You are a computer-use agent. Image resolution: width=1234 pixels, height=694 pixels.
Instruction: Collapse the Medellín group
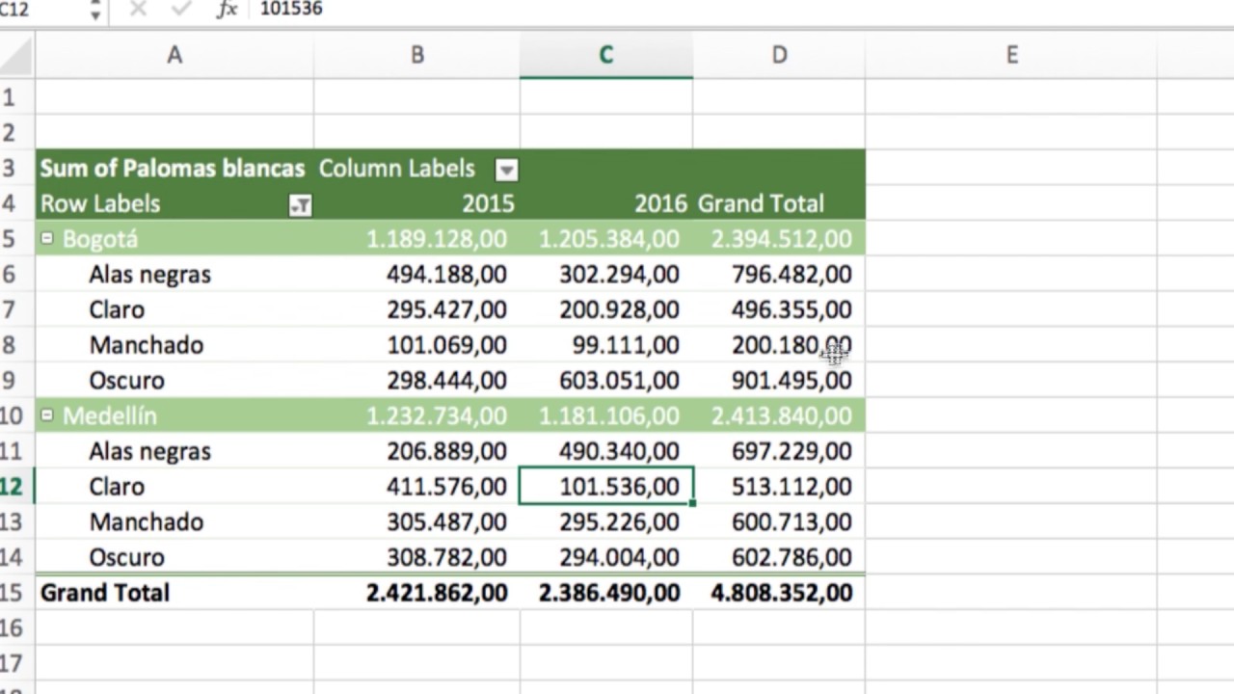pos(47,415)
